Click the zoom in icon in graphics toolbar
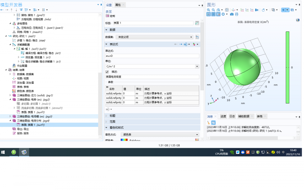Viewport: 304px width, 190px height. (x=209, y=10)
